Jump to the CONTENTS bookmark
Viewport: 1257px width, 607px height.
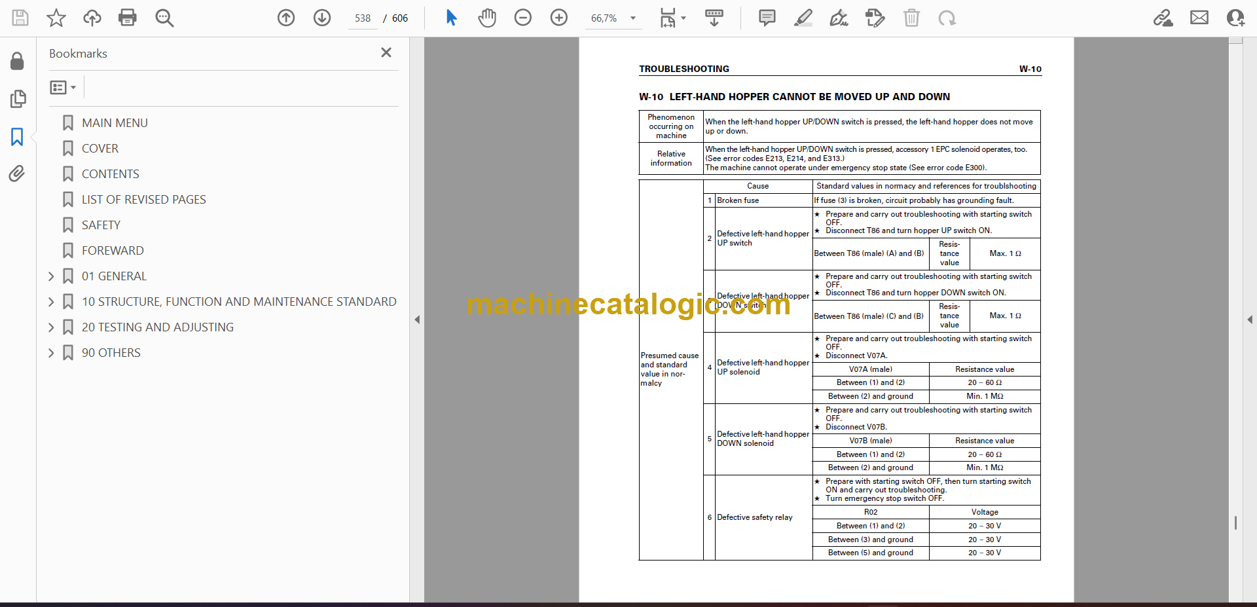110,174
